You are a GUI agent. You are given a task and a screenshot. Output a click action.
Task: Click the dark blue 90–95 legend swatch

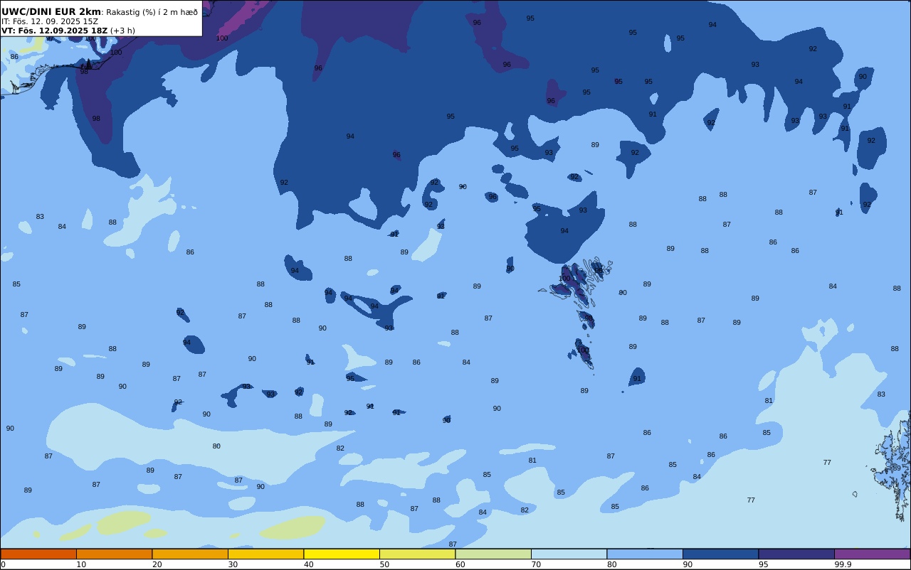tap(720, 554)
